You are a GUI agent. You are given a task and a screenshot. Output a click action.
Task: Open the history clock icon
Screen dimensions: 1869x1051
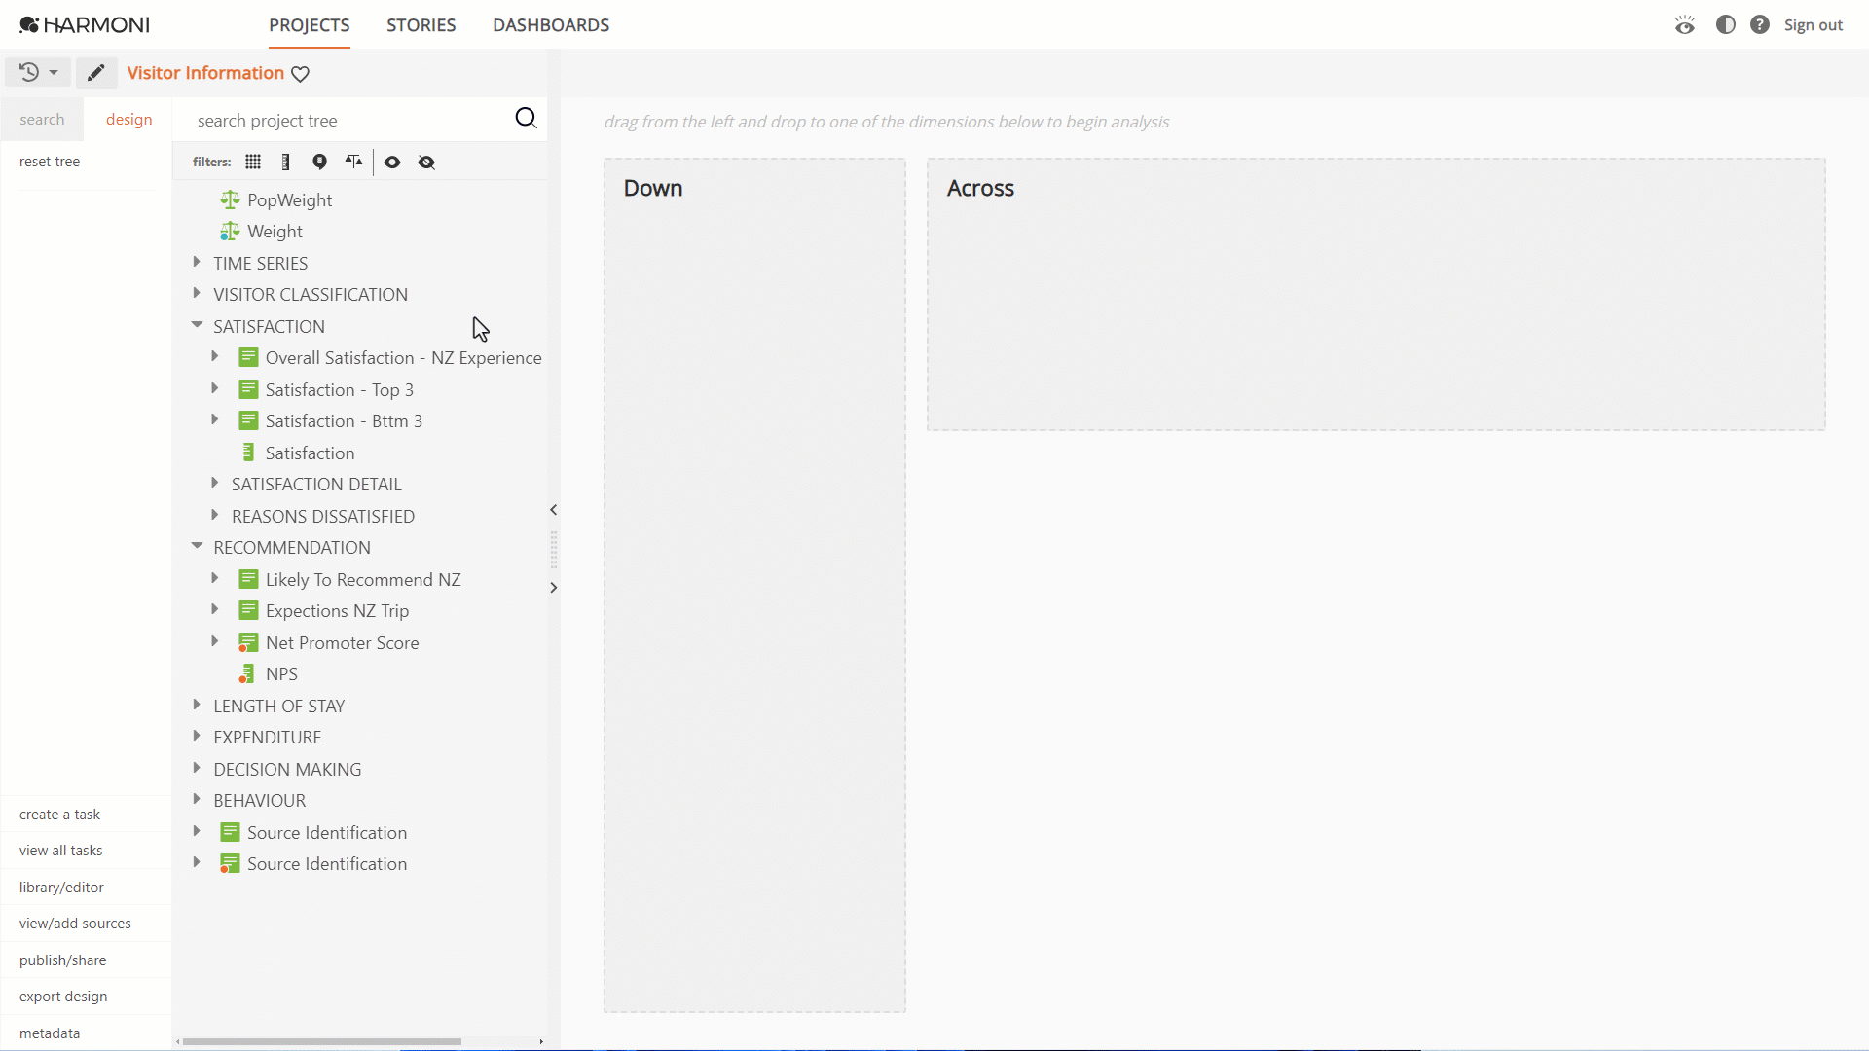(x=29, y=72)
